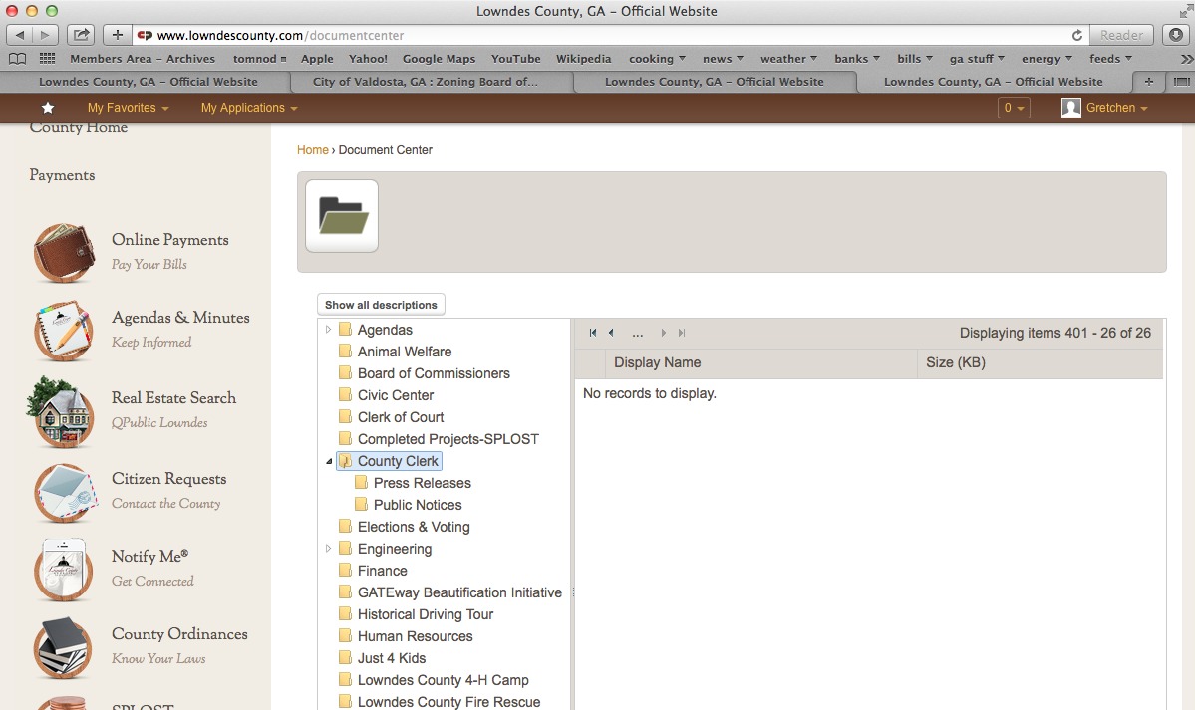Click the Citizen Requests envelope icon

click(66, 493)
